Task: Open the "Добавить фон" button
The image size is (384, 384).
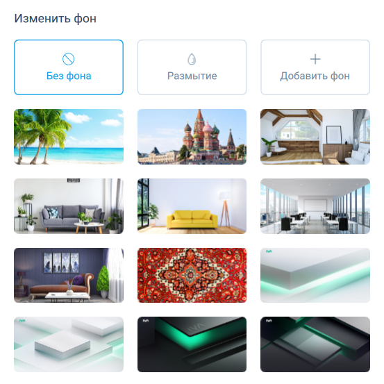Action: (315, 67)
